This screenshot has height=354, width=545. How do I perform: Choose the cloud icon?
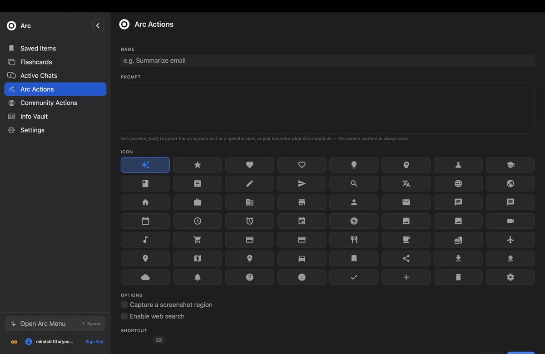[145, 277]
